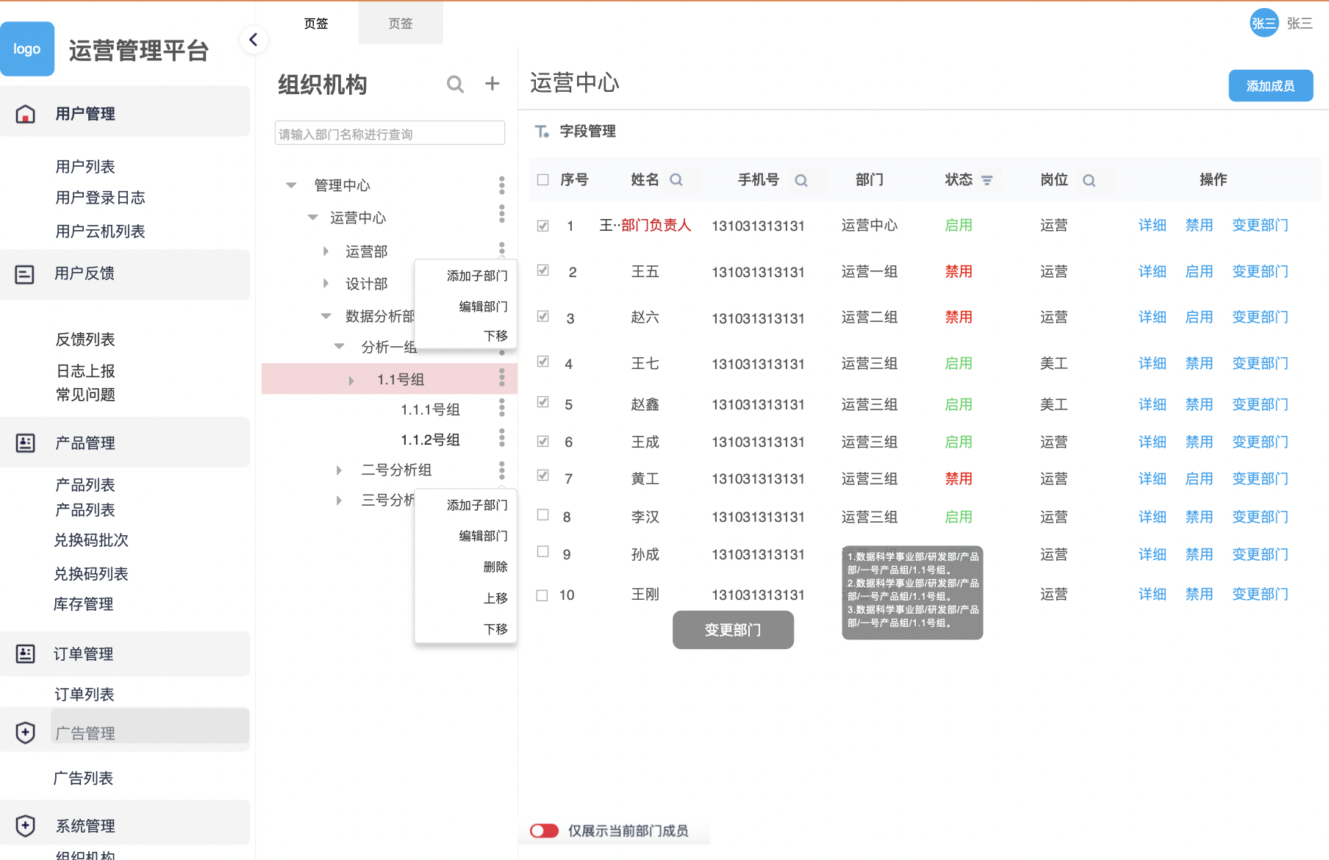Search by 姓名 column magnifier
This screenshot has height=860, width=1329.
tap(676, 180)
